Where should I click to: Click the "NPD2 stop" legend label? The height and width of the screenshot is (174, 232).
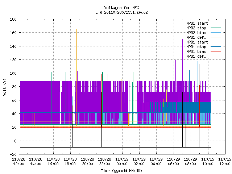[x=196, y=28]
